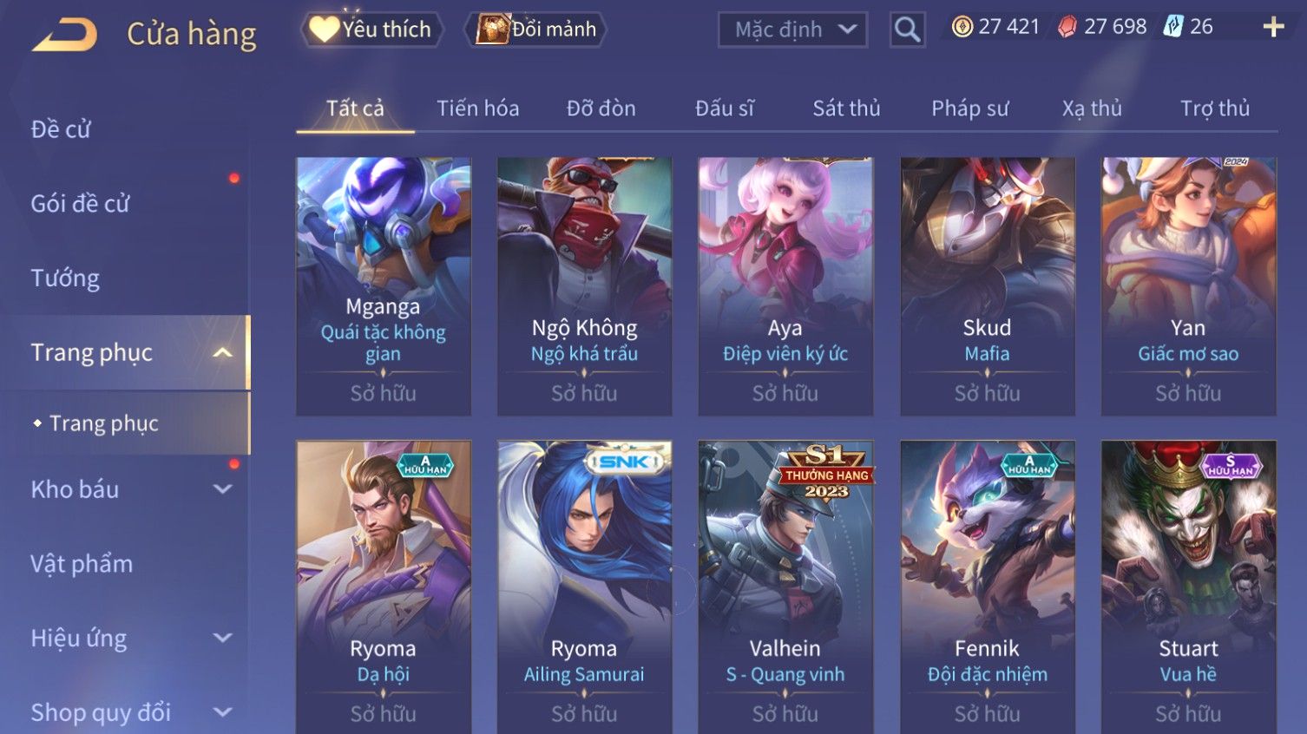Switch to the Sát thủ tab
This screenshot has width=1307, height=734.
point(846,108)
